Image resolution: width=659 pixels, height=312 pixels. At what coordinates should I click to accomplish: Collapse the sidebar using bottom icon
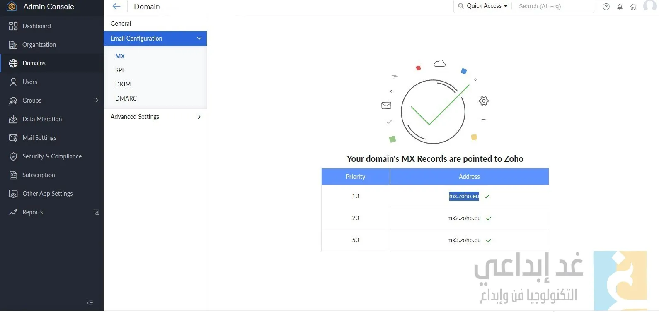90,303
